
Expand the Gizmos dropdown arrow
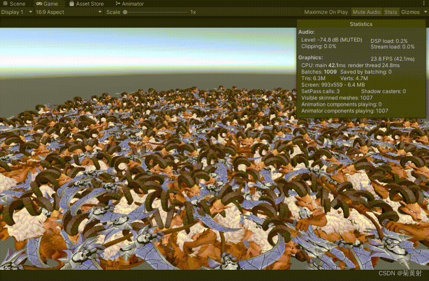coord(426,12)
